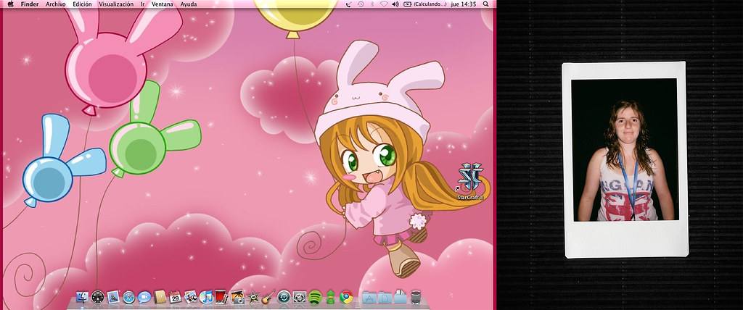Open Address Book in the Dock
The width and height of the screenshot is (743, 310).
[x=160, y=297]
